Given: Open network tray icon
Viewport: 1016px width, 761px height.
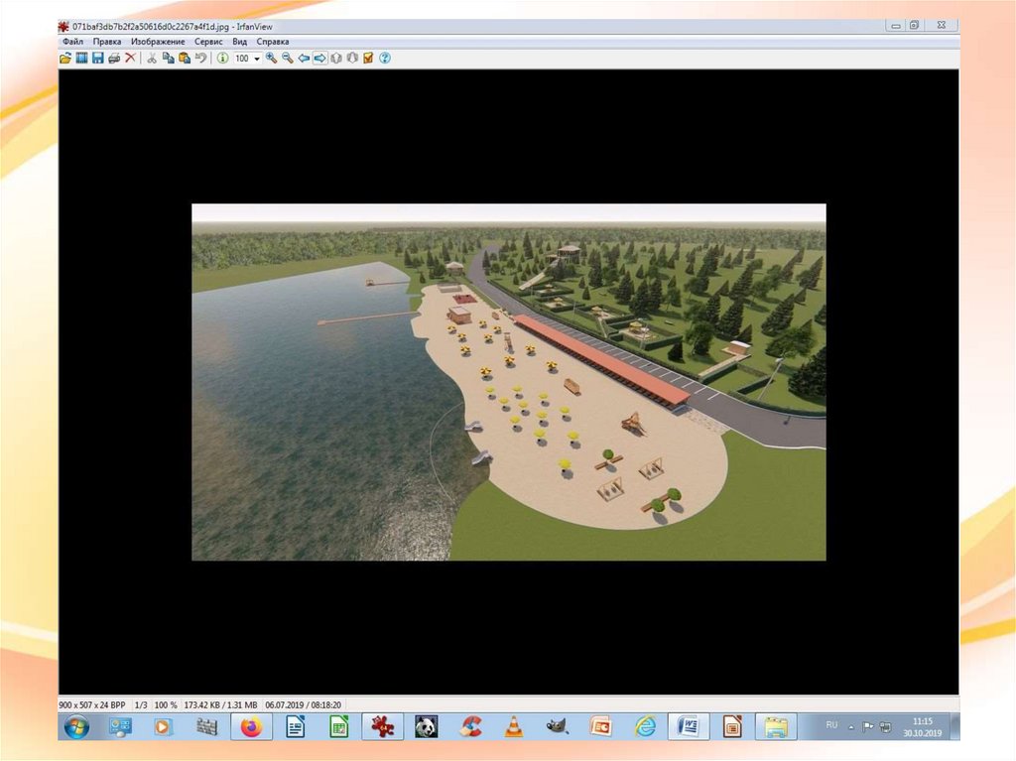Looking at the screenshot, I should (885, 727).
